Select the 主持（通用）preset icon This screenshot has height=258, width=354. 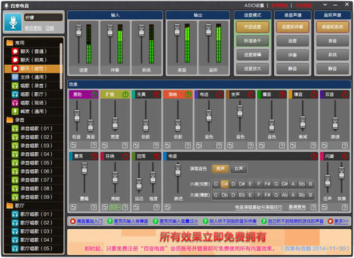[x=16, y=77]
